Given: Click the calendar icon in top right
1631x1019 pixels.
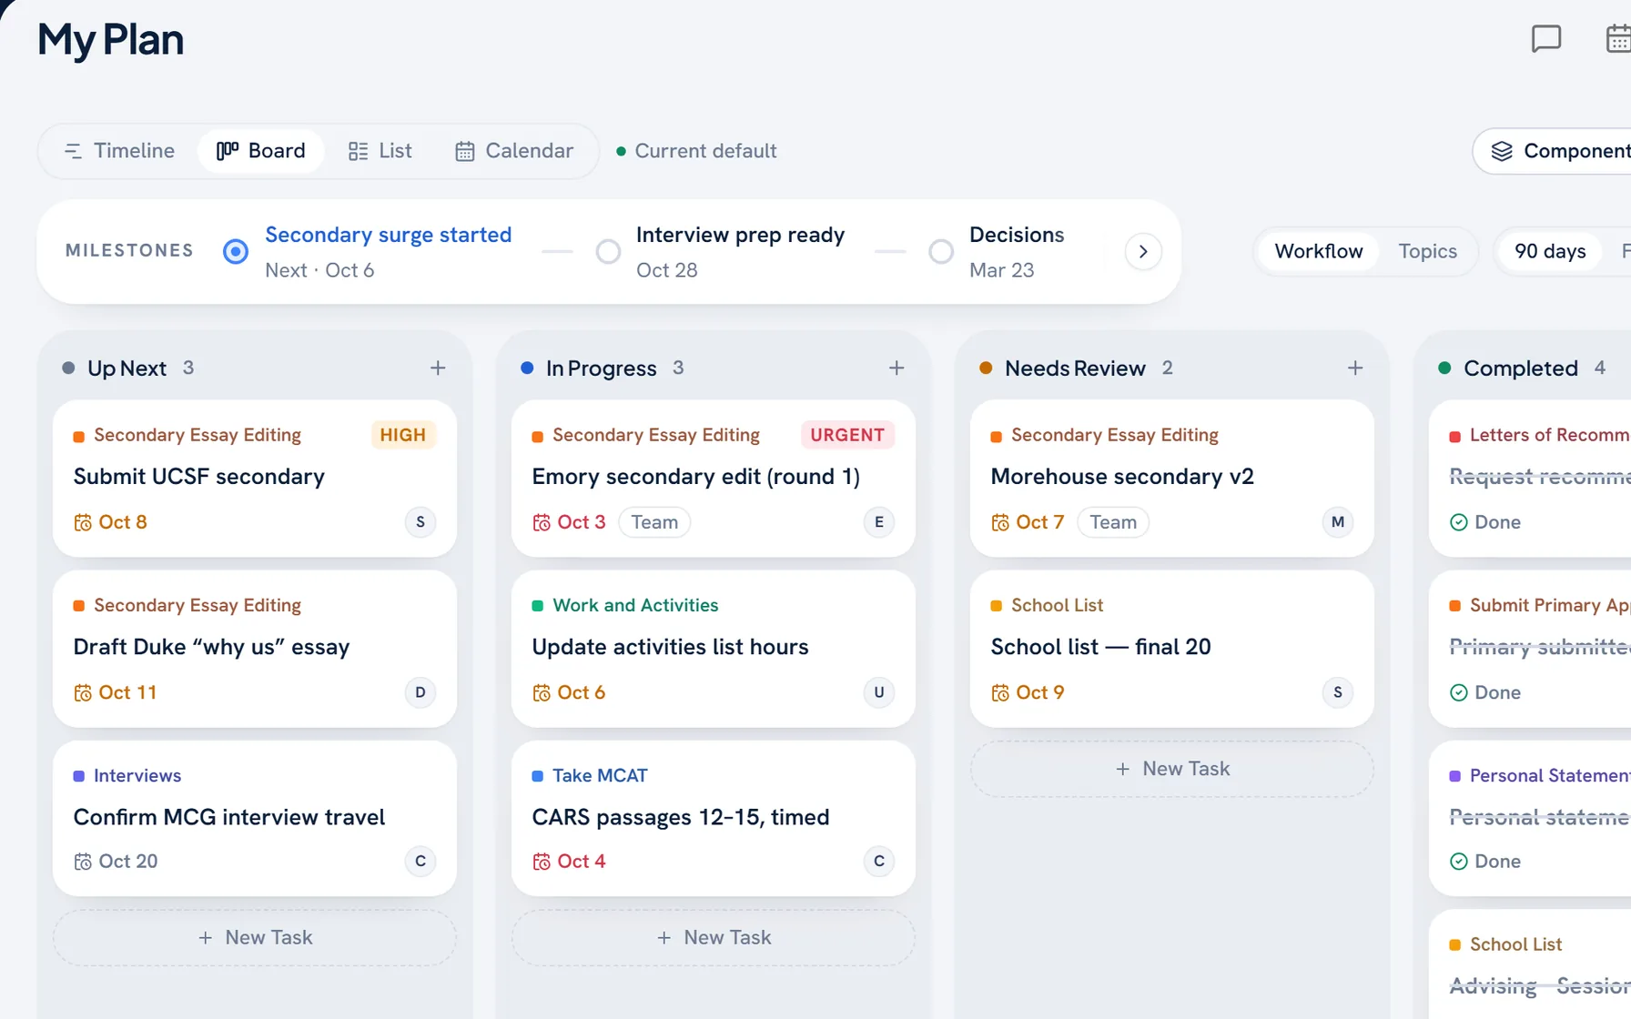Looking at the screenshot, I should tap(1618, 39).
